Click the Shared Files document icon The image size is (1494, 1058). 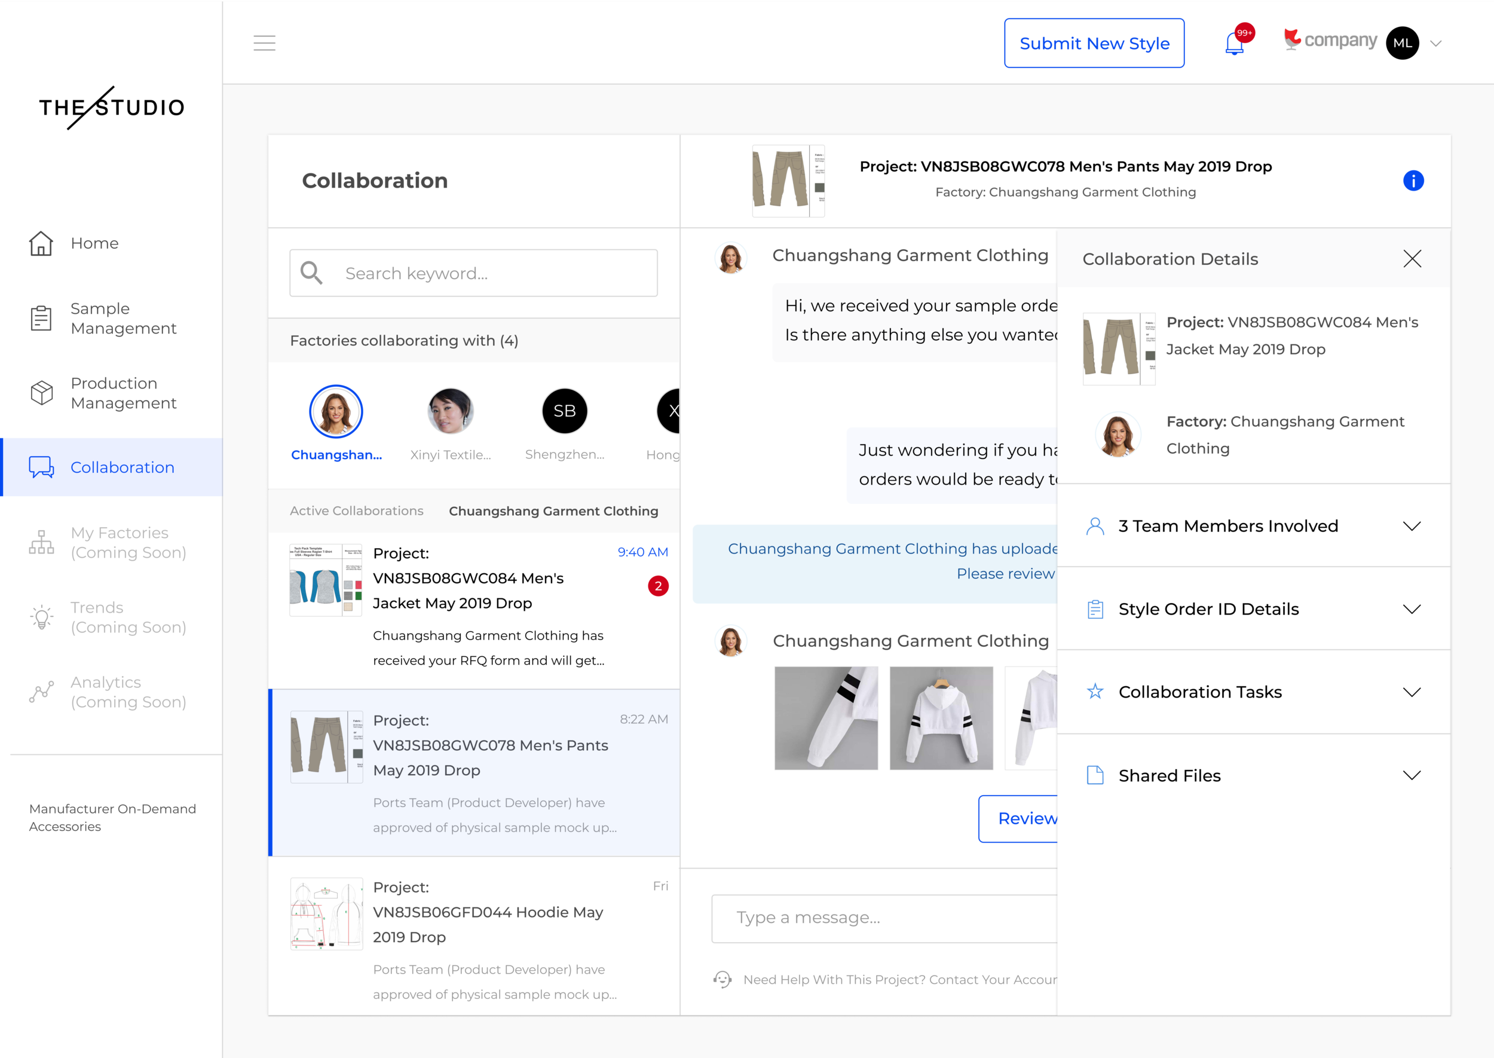tap(1095, 775)
